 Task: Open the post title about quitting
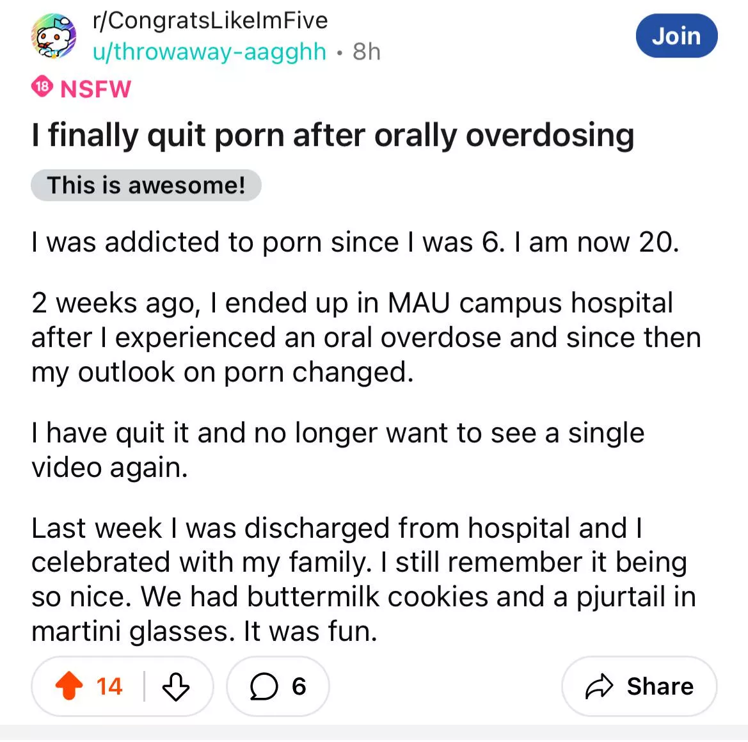pos(333,136)
